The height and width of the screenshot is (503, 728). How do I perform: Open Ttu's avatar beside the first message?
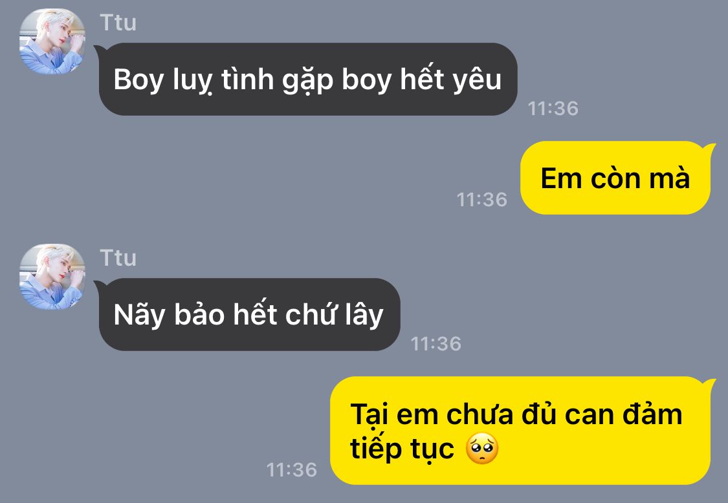point(52,41)
